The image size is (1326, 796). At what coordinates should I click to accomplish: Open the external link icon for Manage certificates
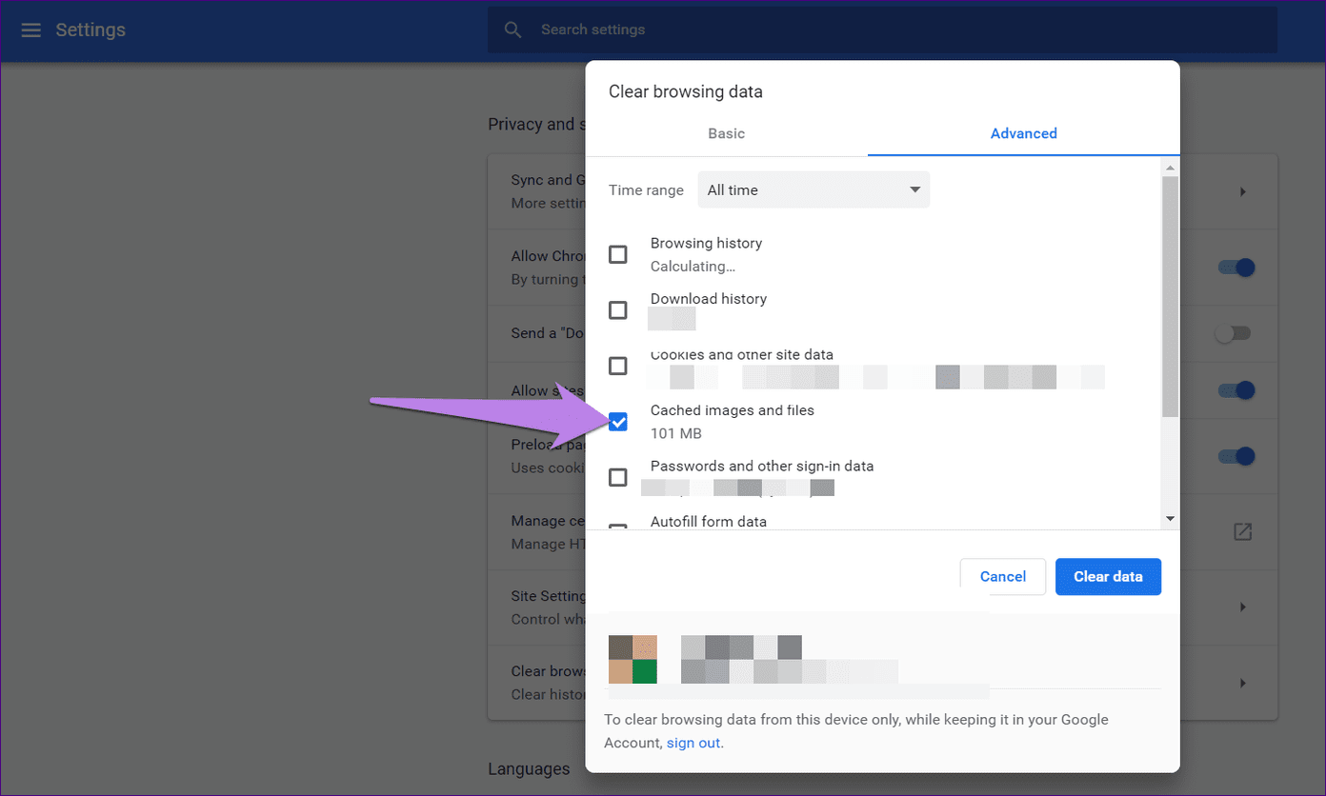click(x=1242, y=532)
